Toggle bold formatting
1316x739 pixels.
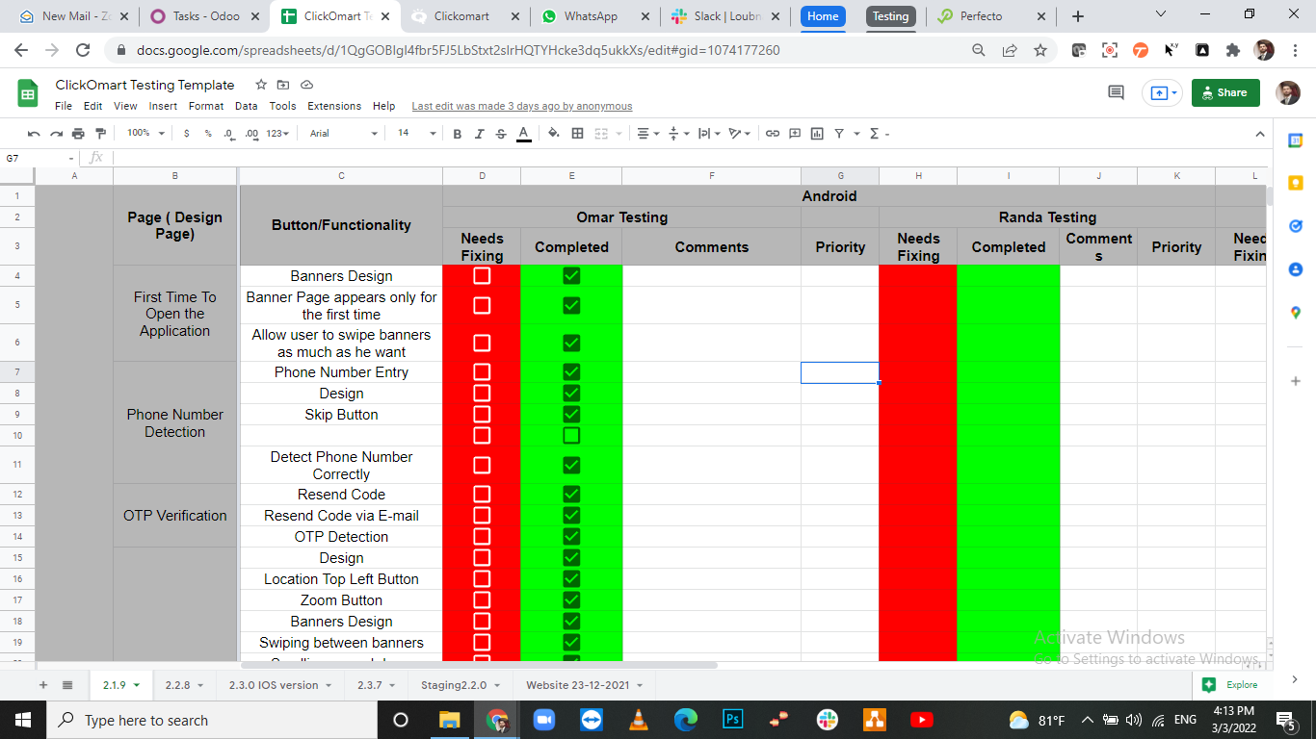[x=458, y=134]
